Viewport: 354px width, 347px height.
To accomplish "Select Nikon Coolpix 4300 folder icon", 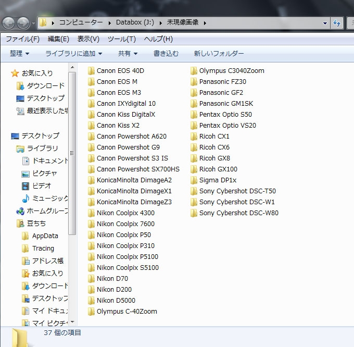I will (91, 213).
